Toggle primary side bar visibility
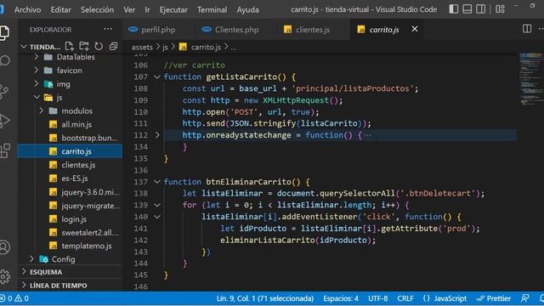Screen dimensions: 544x306 click(x=453, y=9)
